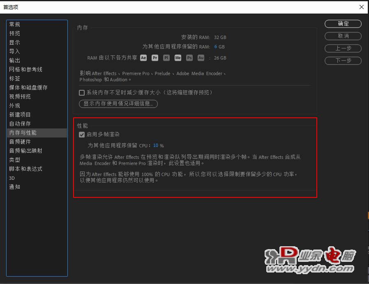This screenshot has width=369, height=284.
Task: Go to next page with 下一步
Action: [343, 61]
